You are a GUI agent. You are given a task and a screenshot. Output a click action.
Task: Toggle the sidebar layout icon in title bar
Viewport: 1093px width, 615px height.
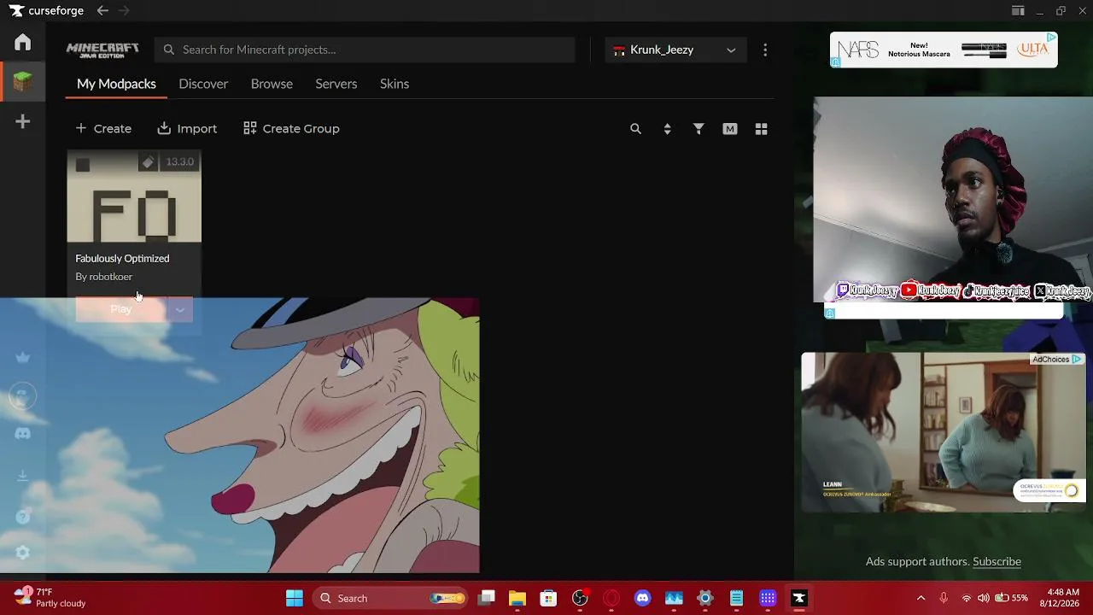point(1018,11)
